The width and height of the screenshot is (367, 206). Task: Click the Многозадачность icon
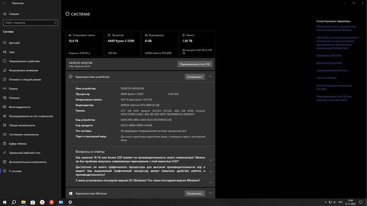(4, 107)
